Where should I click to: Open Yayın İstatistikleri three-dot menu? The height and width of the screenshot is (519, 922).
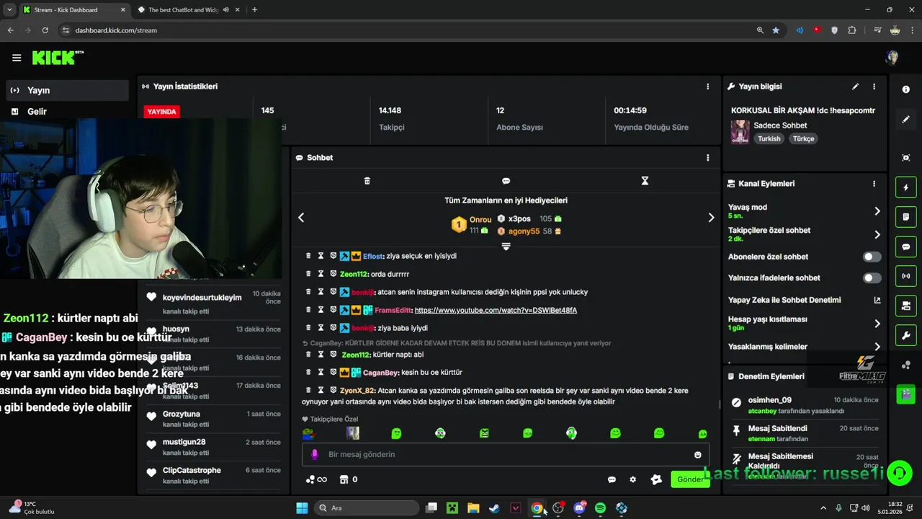(x=707, y=86)
